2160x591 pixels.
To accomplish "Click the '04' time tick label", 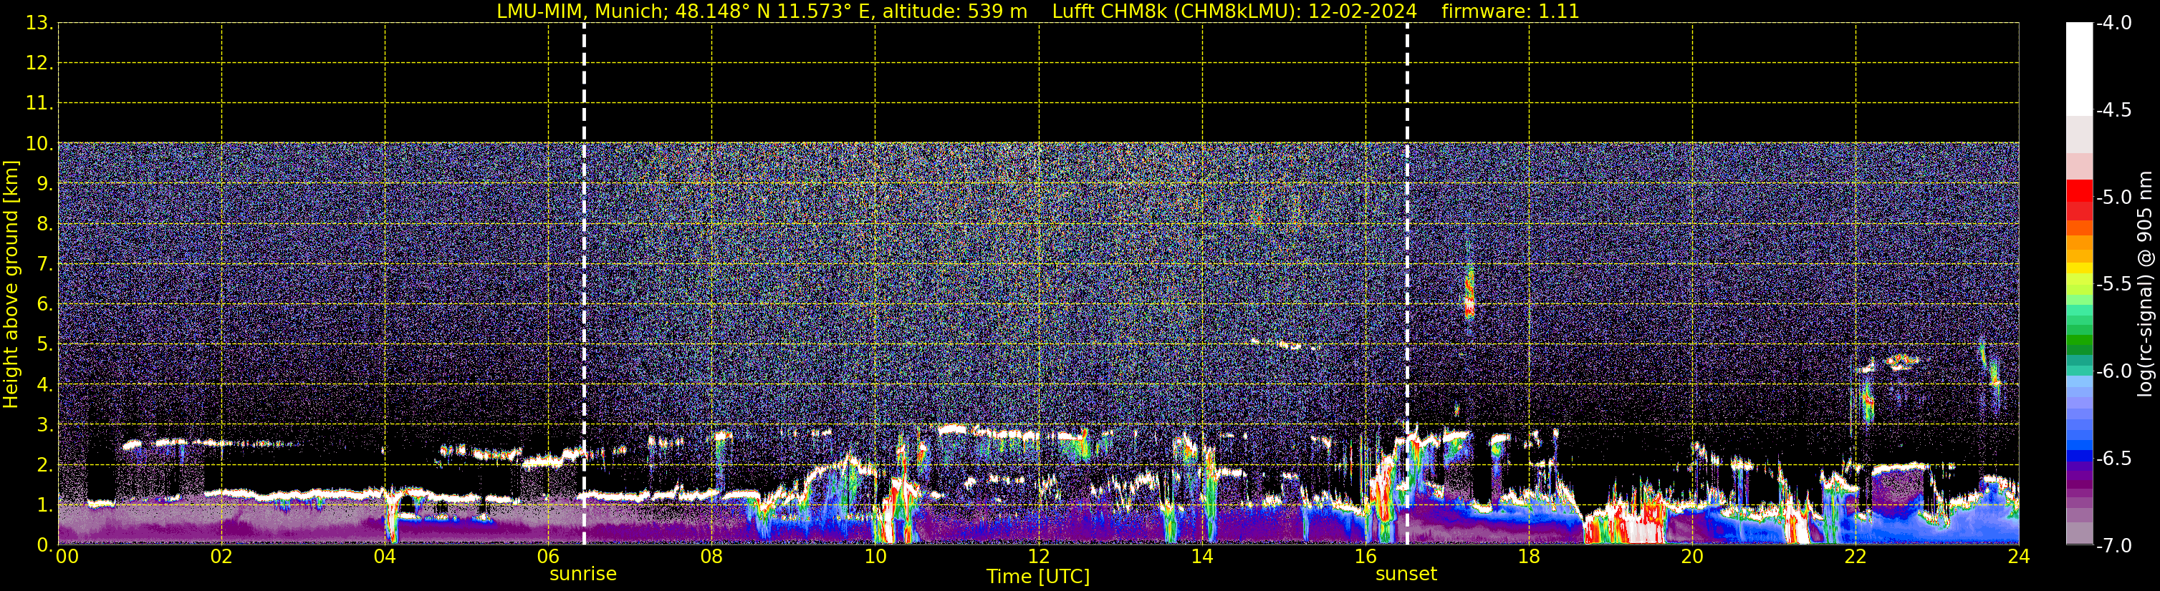I will (385, 557).
